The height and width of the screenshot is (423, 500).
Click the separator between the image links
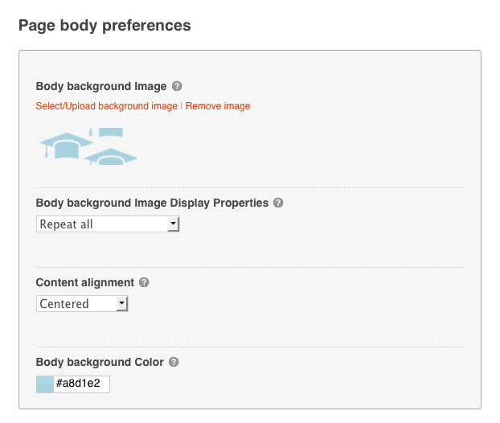(x=182, y=106)
